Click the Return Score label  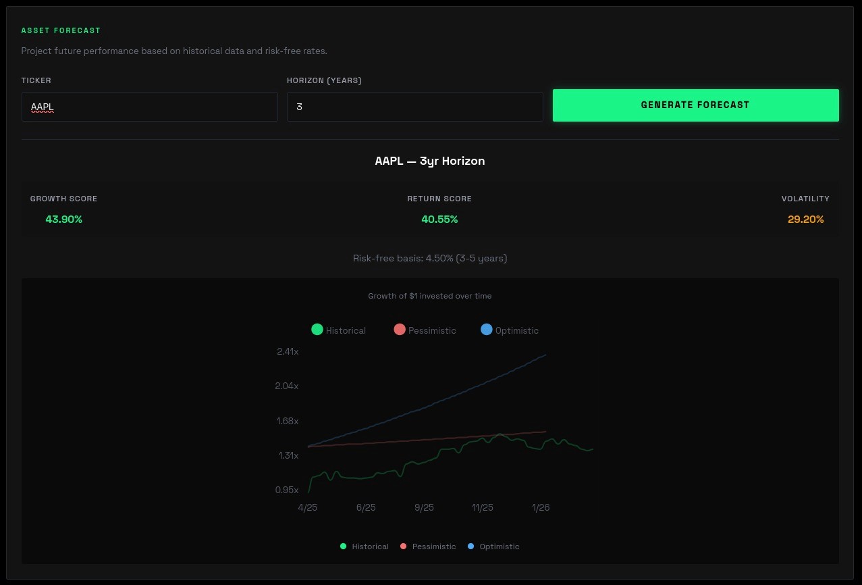pyautogui.click(x=439, y=199)
